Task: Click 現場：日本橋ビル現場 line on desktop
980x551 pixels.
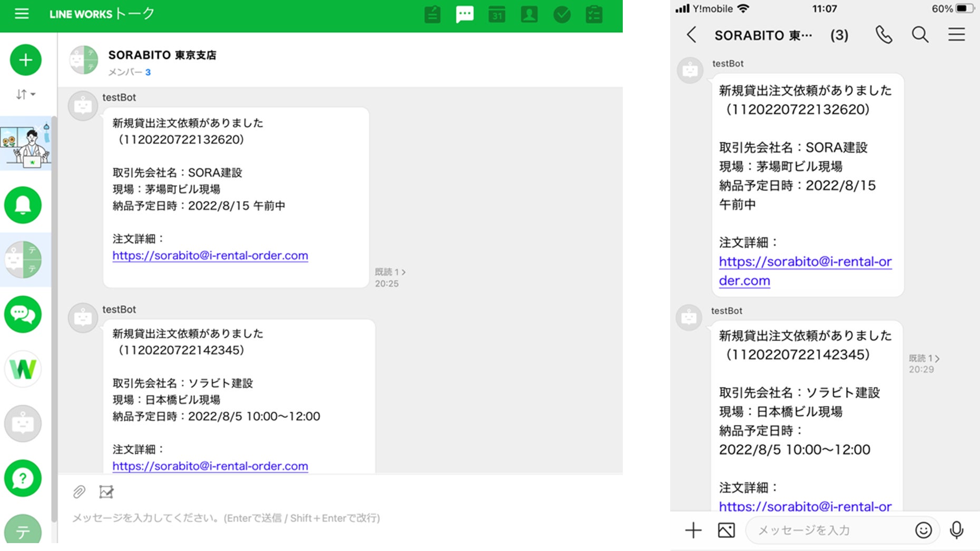Action: (166, 399)
